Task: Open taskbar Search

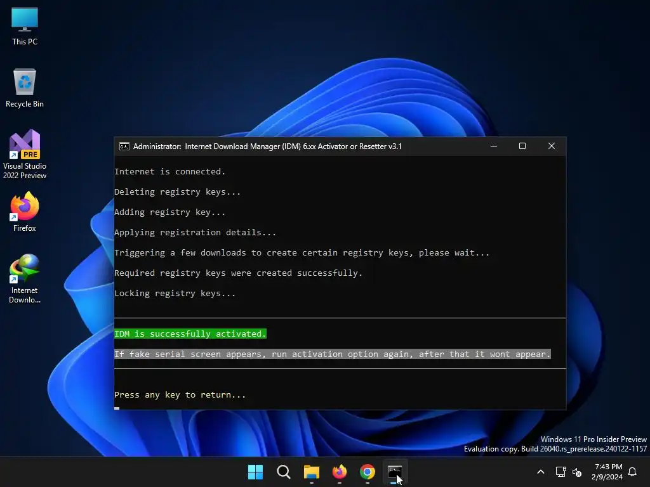Action: [284, 472]
